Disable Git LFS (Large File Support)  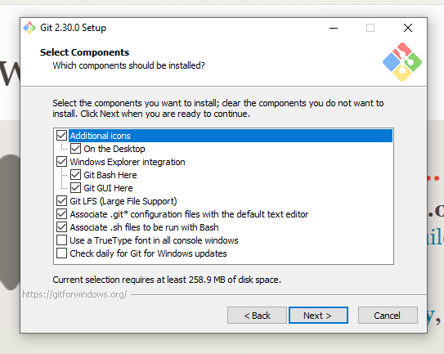61,201
